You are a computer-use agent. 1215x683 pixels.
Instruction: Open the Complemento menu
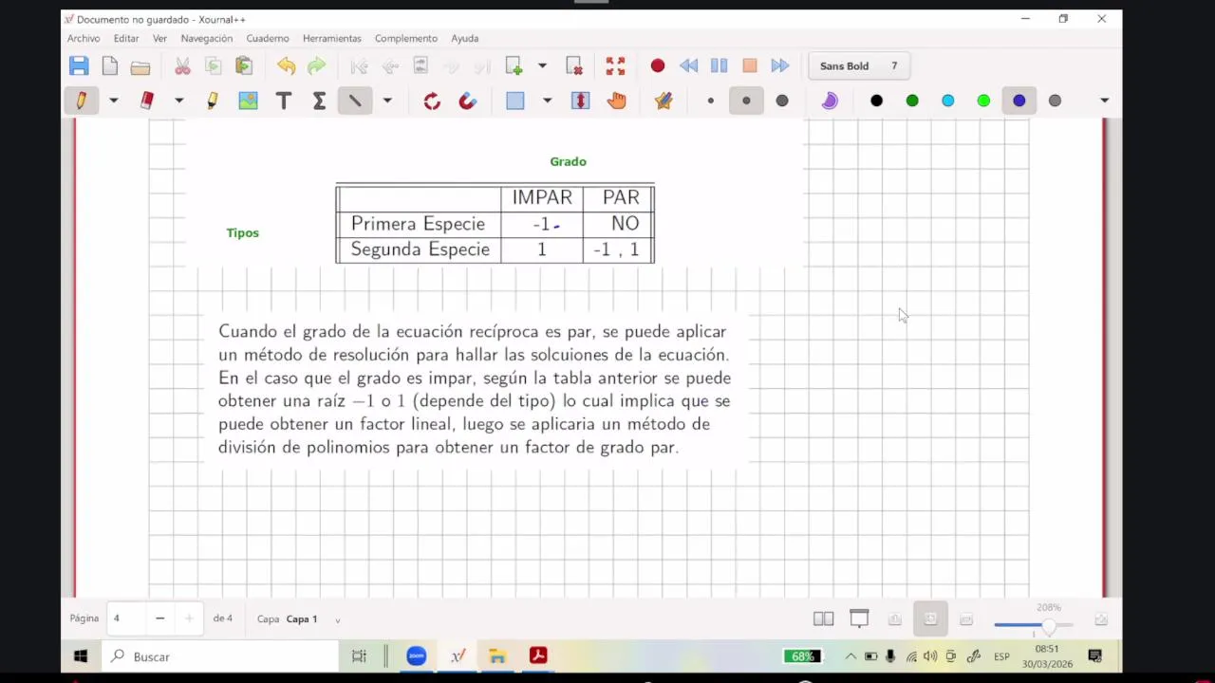tap(406, 39)
